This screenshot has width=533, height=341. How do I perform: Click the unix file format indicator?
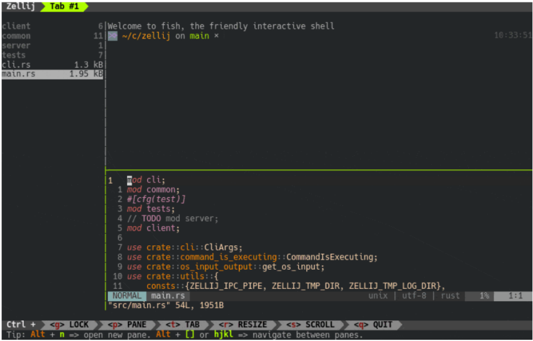(378, 296)
